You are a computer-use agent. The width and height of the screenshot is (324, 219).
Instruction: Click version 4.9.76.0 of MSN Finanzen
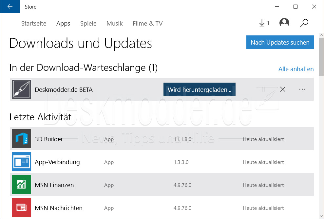[x=182, y=185]
